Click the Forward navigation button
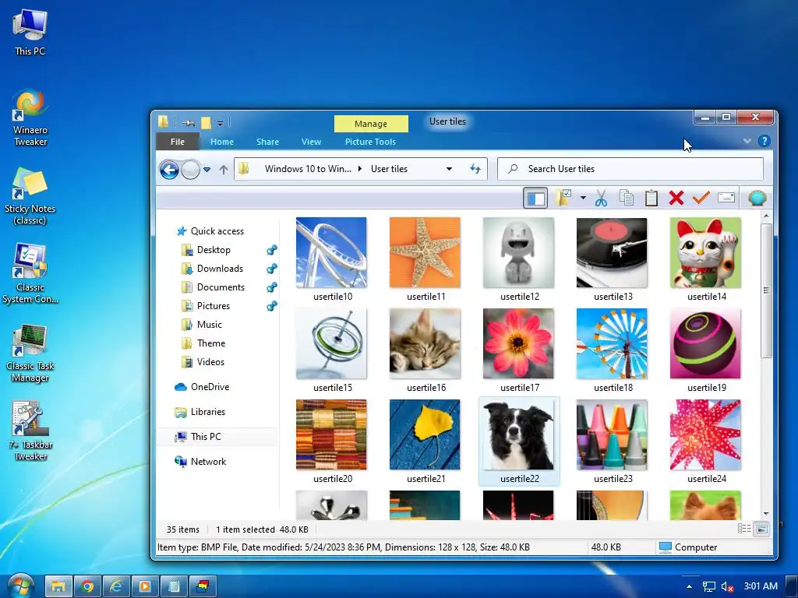Image resolution: width=798 pixels, height=598 pixels. coord(191,169)
